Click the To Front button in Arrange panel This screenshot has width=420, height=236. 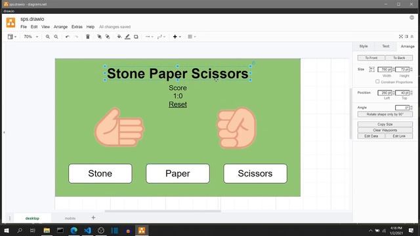pos(371,58)
